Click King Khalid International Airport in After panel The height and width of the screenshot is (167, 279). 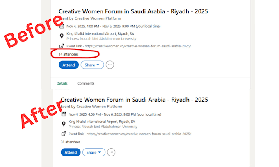[x=102, y=122]
